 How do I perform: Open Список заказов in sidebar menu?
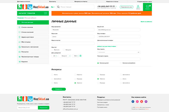[33, 27]
